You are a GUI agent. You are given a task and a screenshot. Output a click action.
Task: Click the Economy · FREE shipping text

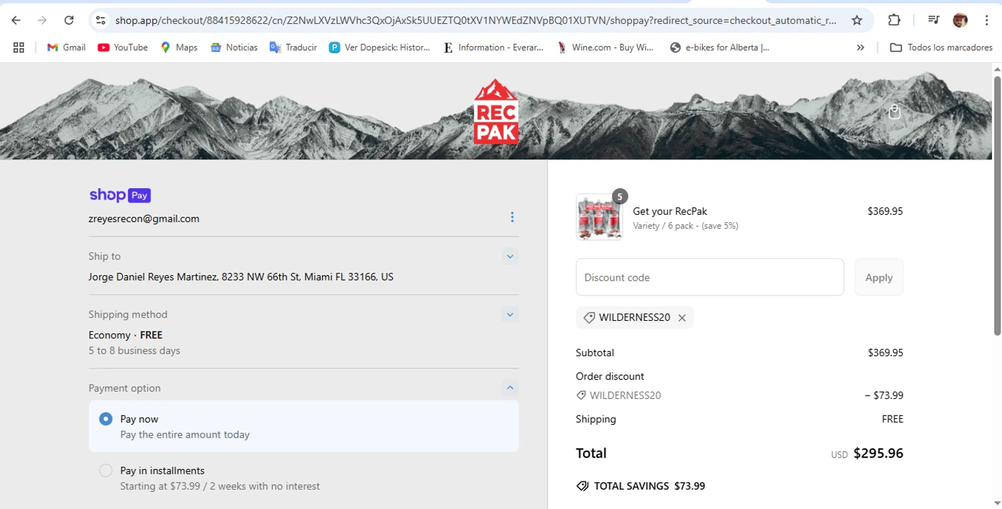[x=126, y=335]
